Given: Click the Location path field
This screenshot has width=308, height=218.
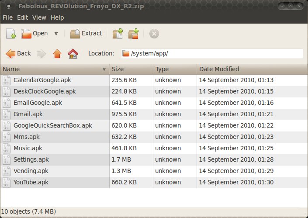Looking at the screenshot, I should [212, 53].
